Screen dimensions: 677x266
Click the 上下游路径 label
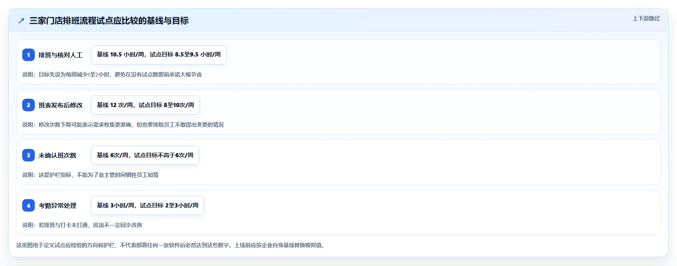tap(646, 18)
